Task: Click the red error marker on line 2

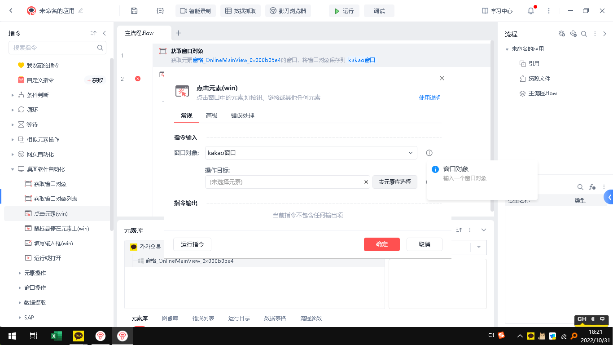Action: pyautogui.click(x=138, y=79)
